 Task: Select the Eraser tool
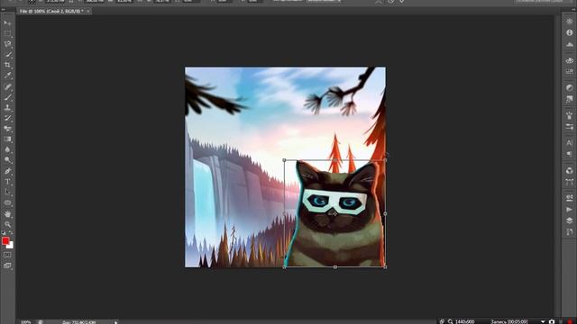click(7, 129)
